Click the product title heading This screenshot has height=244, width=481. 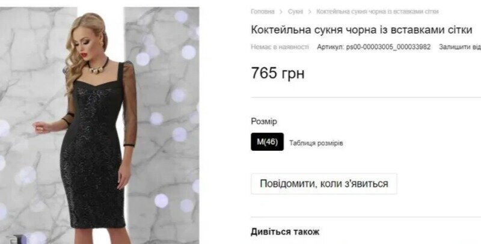tap(361, 29)
